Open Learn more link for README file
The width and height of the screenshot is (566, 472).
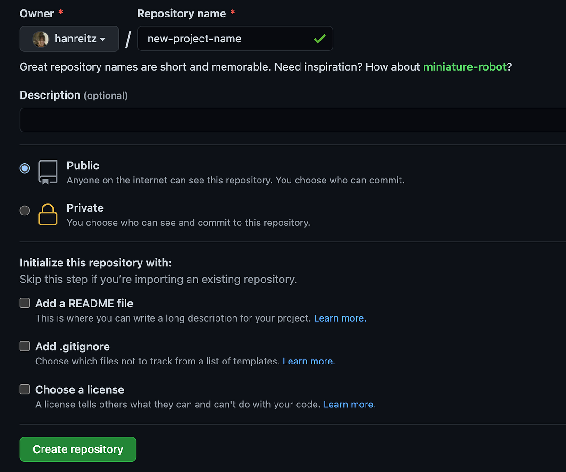coord(340,318)
